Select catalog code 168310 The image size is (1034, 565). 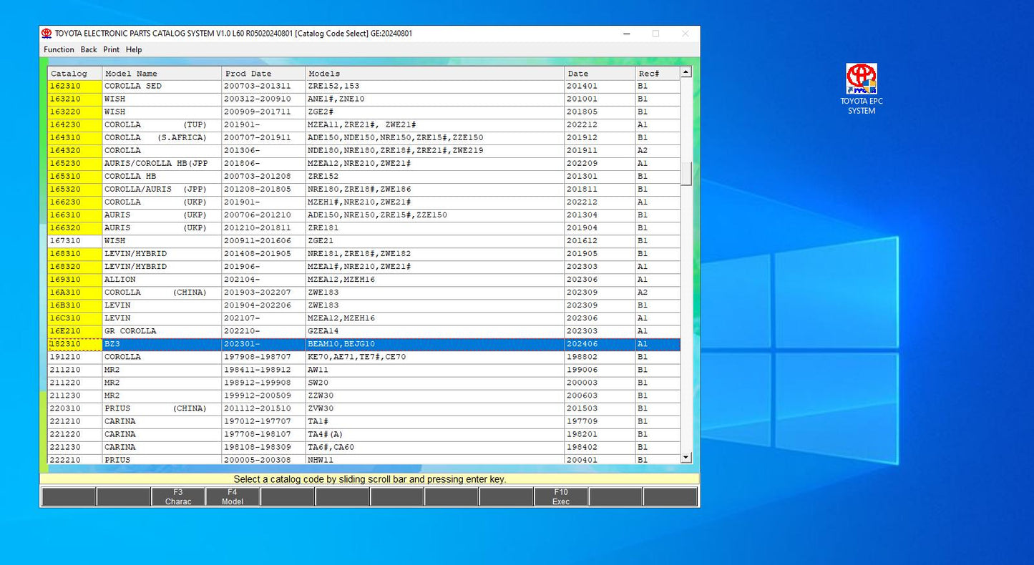(74, 254)
